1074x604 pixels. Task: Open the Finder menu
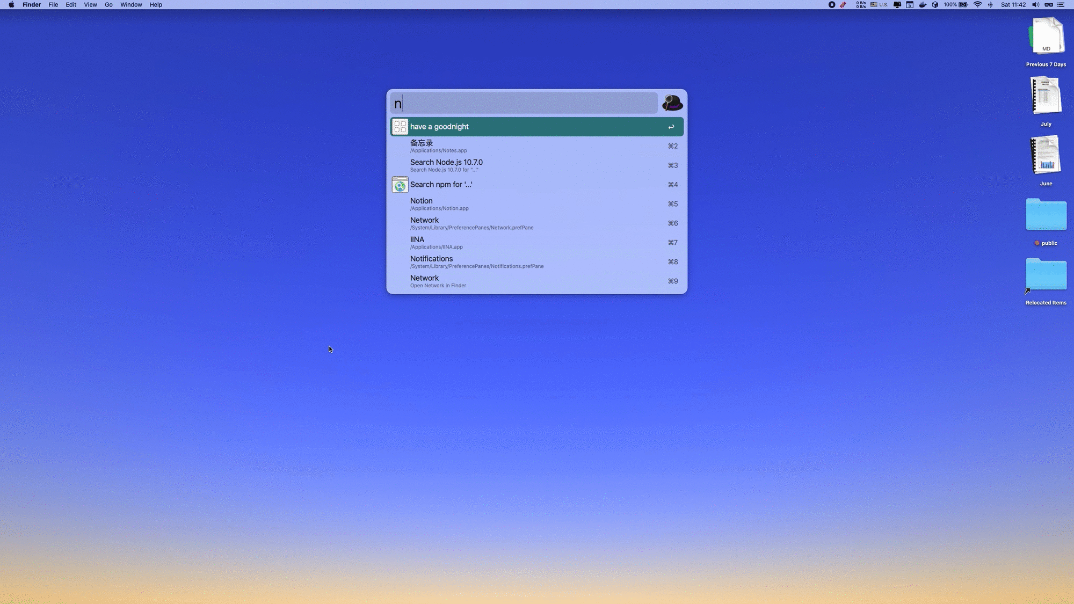point(32,5)
